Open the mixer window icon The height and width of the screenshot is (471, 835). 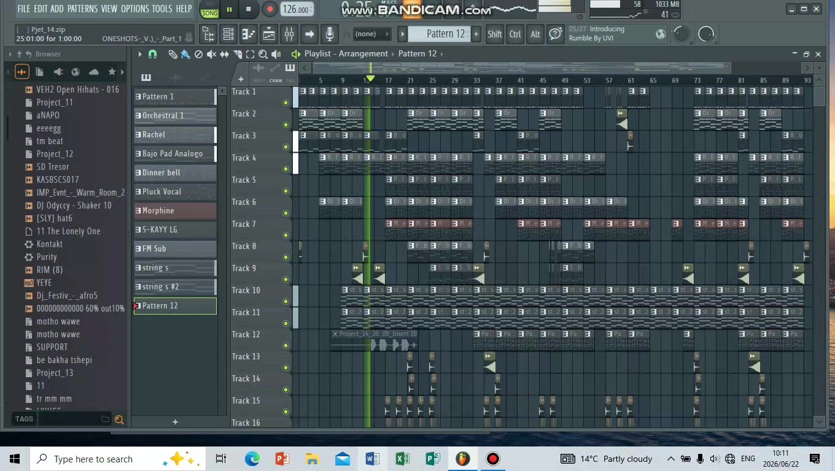click(289, 34)
